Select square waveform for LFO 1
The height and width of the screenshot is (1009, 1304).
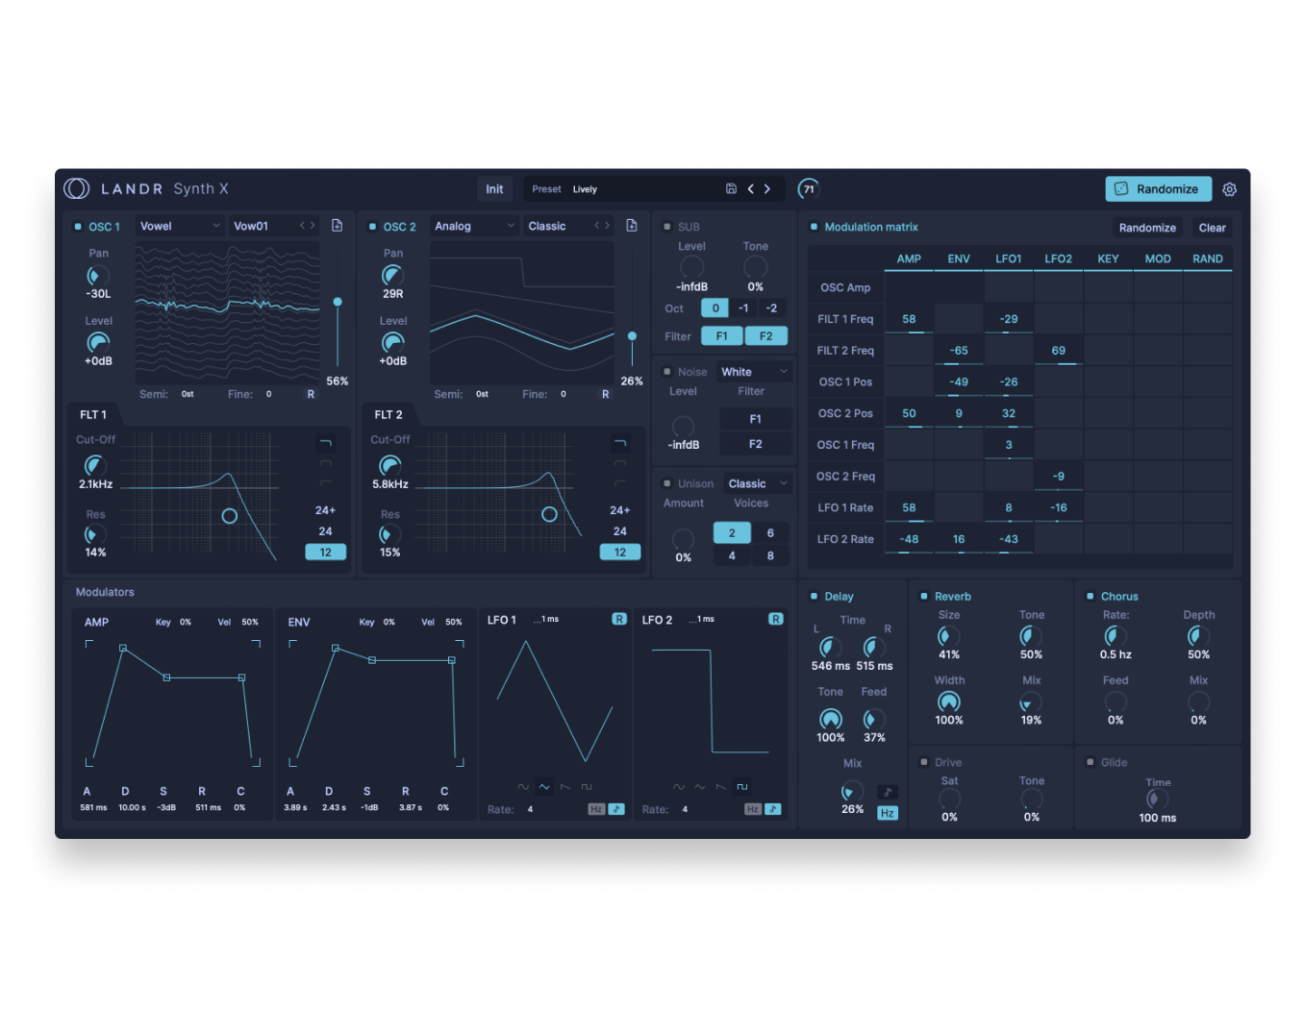tap(587, 787)
